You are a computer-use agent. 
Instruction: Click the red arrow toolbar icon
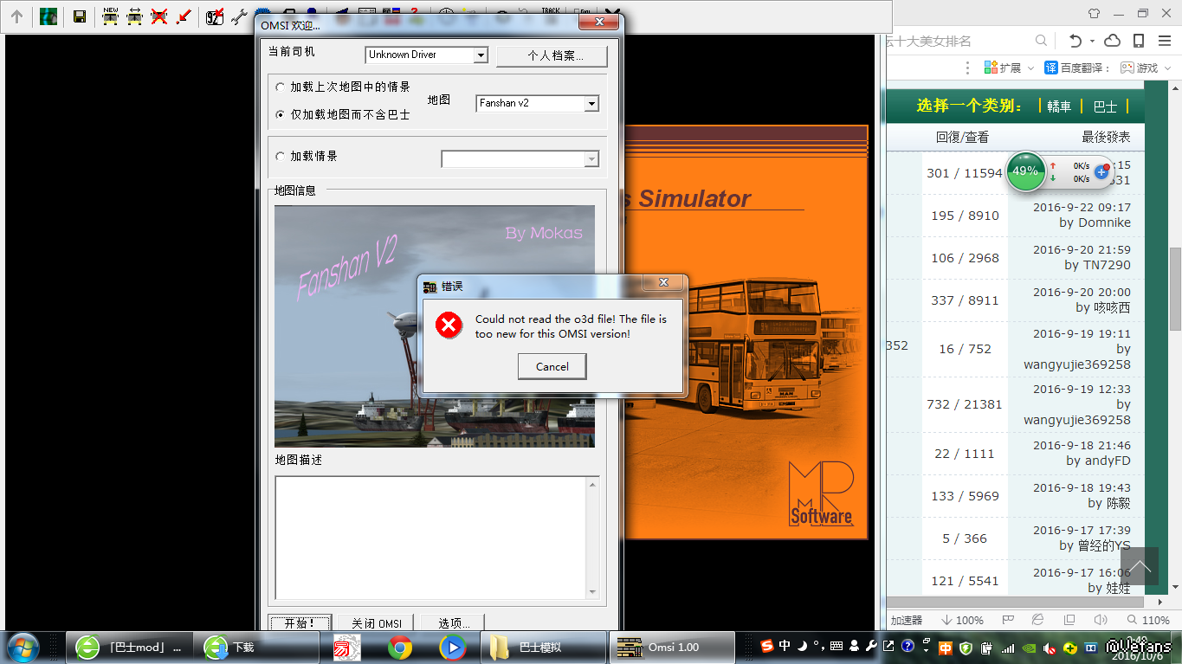(183, 16)
